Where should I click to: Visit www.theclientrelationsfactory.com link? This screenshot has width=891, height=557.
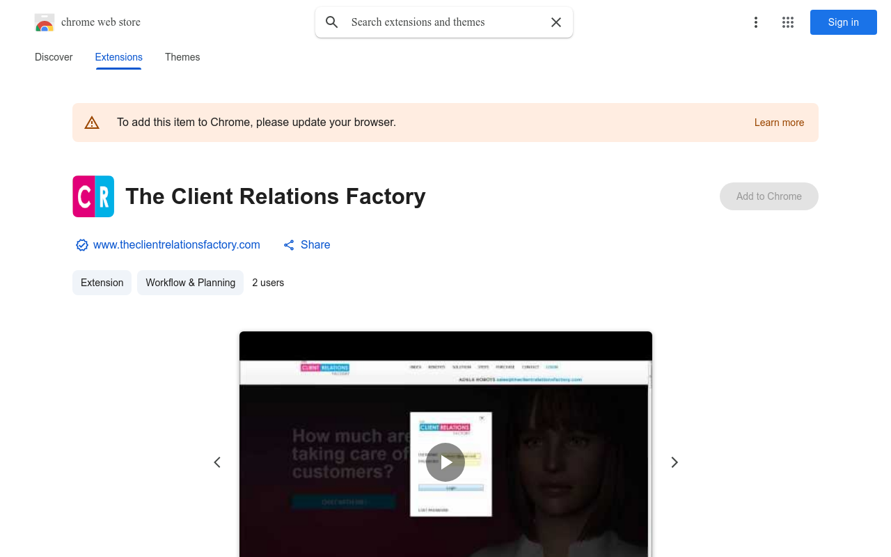point(177,245)
